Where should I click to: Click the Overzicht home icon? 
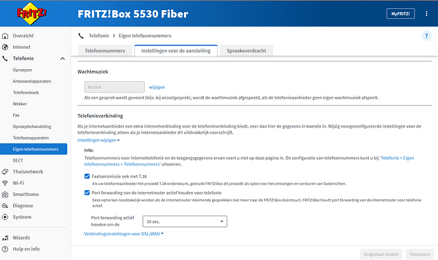pyautogui.click(x=5, y=36)
